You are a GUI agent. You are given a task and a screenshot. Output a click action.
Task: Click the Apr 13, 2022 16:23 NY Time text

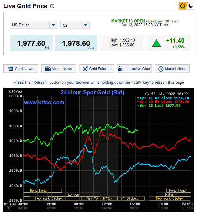[145, 25]
